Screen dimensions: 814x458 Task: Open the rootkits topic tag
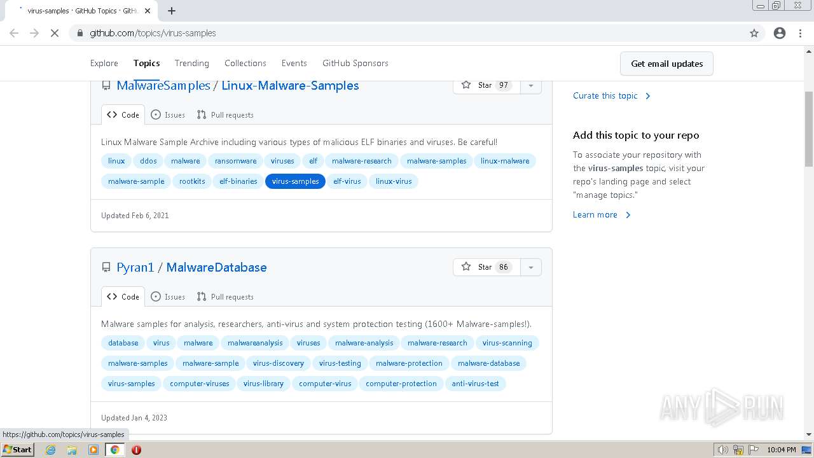coord(192,181)
